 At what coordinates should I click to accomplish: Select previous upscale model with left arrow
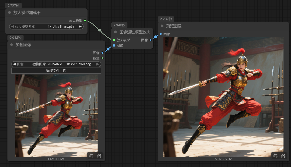[12, 26]
